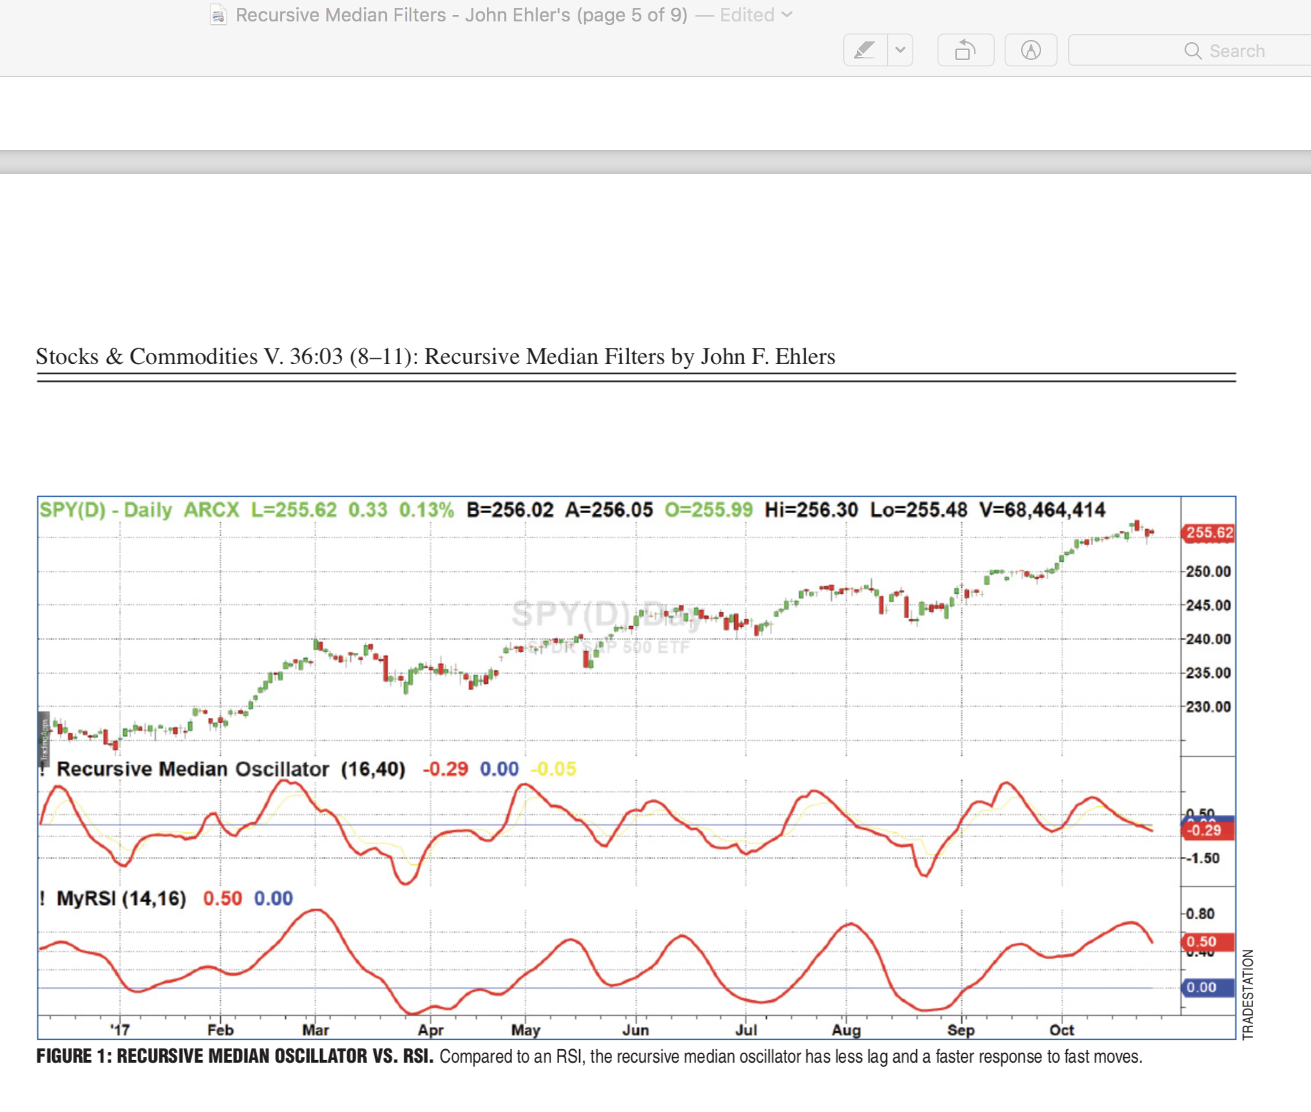Click the 'Hi=256.30' high value
This screenshot has height=1112, width=1311.
(x=811, y=510)
